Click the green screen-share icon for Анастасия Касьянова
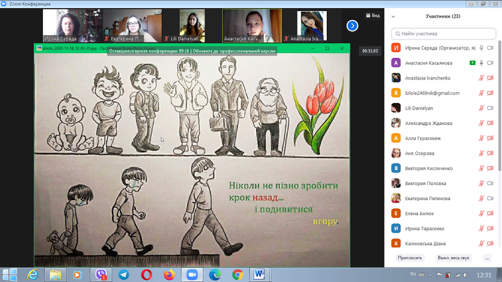The width and height of the screenshot is (502, 282). point(473,63)
